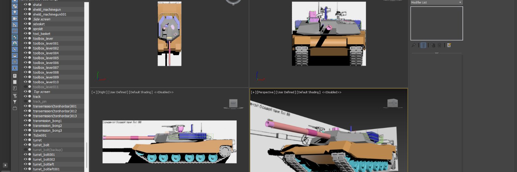
Task: Hide sideskirt using its eye icon
Action: (26, 24)
